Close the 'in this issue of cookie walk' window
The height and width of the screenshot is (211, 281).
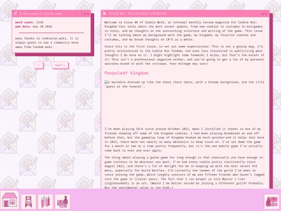click(88, 14)
